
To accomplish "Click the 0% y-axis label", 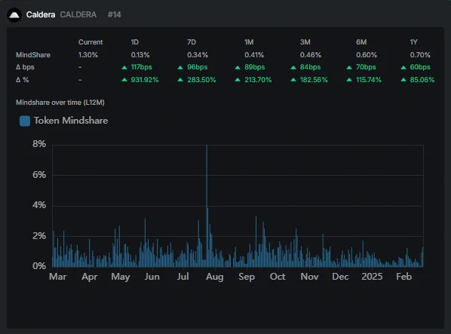I will [39, 266].
